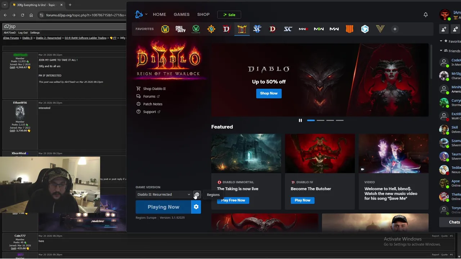Go back in the browser
Screen dimensions: 461x259
[5, 15]
